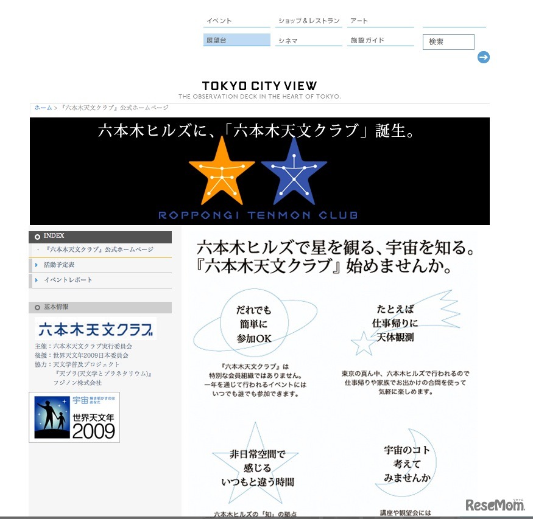Click text 東京の真ん中、六本木ヒルズで行われるので
Image resolution: width=533 pixels, height=519 pixels.
(x=405, y=374)
